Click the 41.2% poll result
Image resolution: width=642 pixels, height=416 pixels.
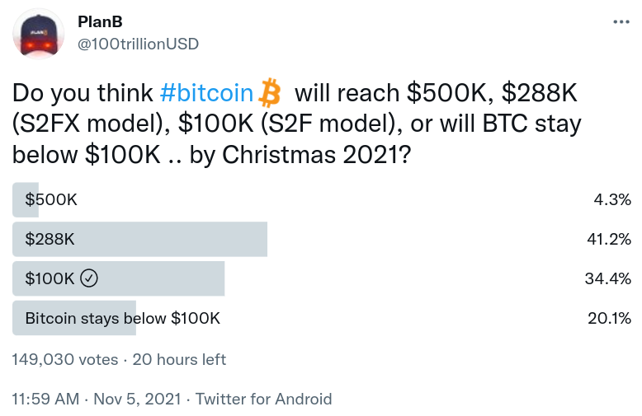(x=609, y=239)
